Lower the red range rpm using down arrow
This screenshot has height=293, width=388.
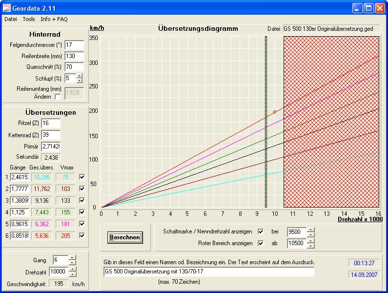pos(311,245)
